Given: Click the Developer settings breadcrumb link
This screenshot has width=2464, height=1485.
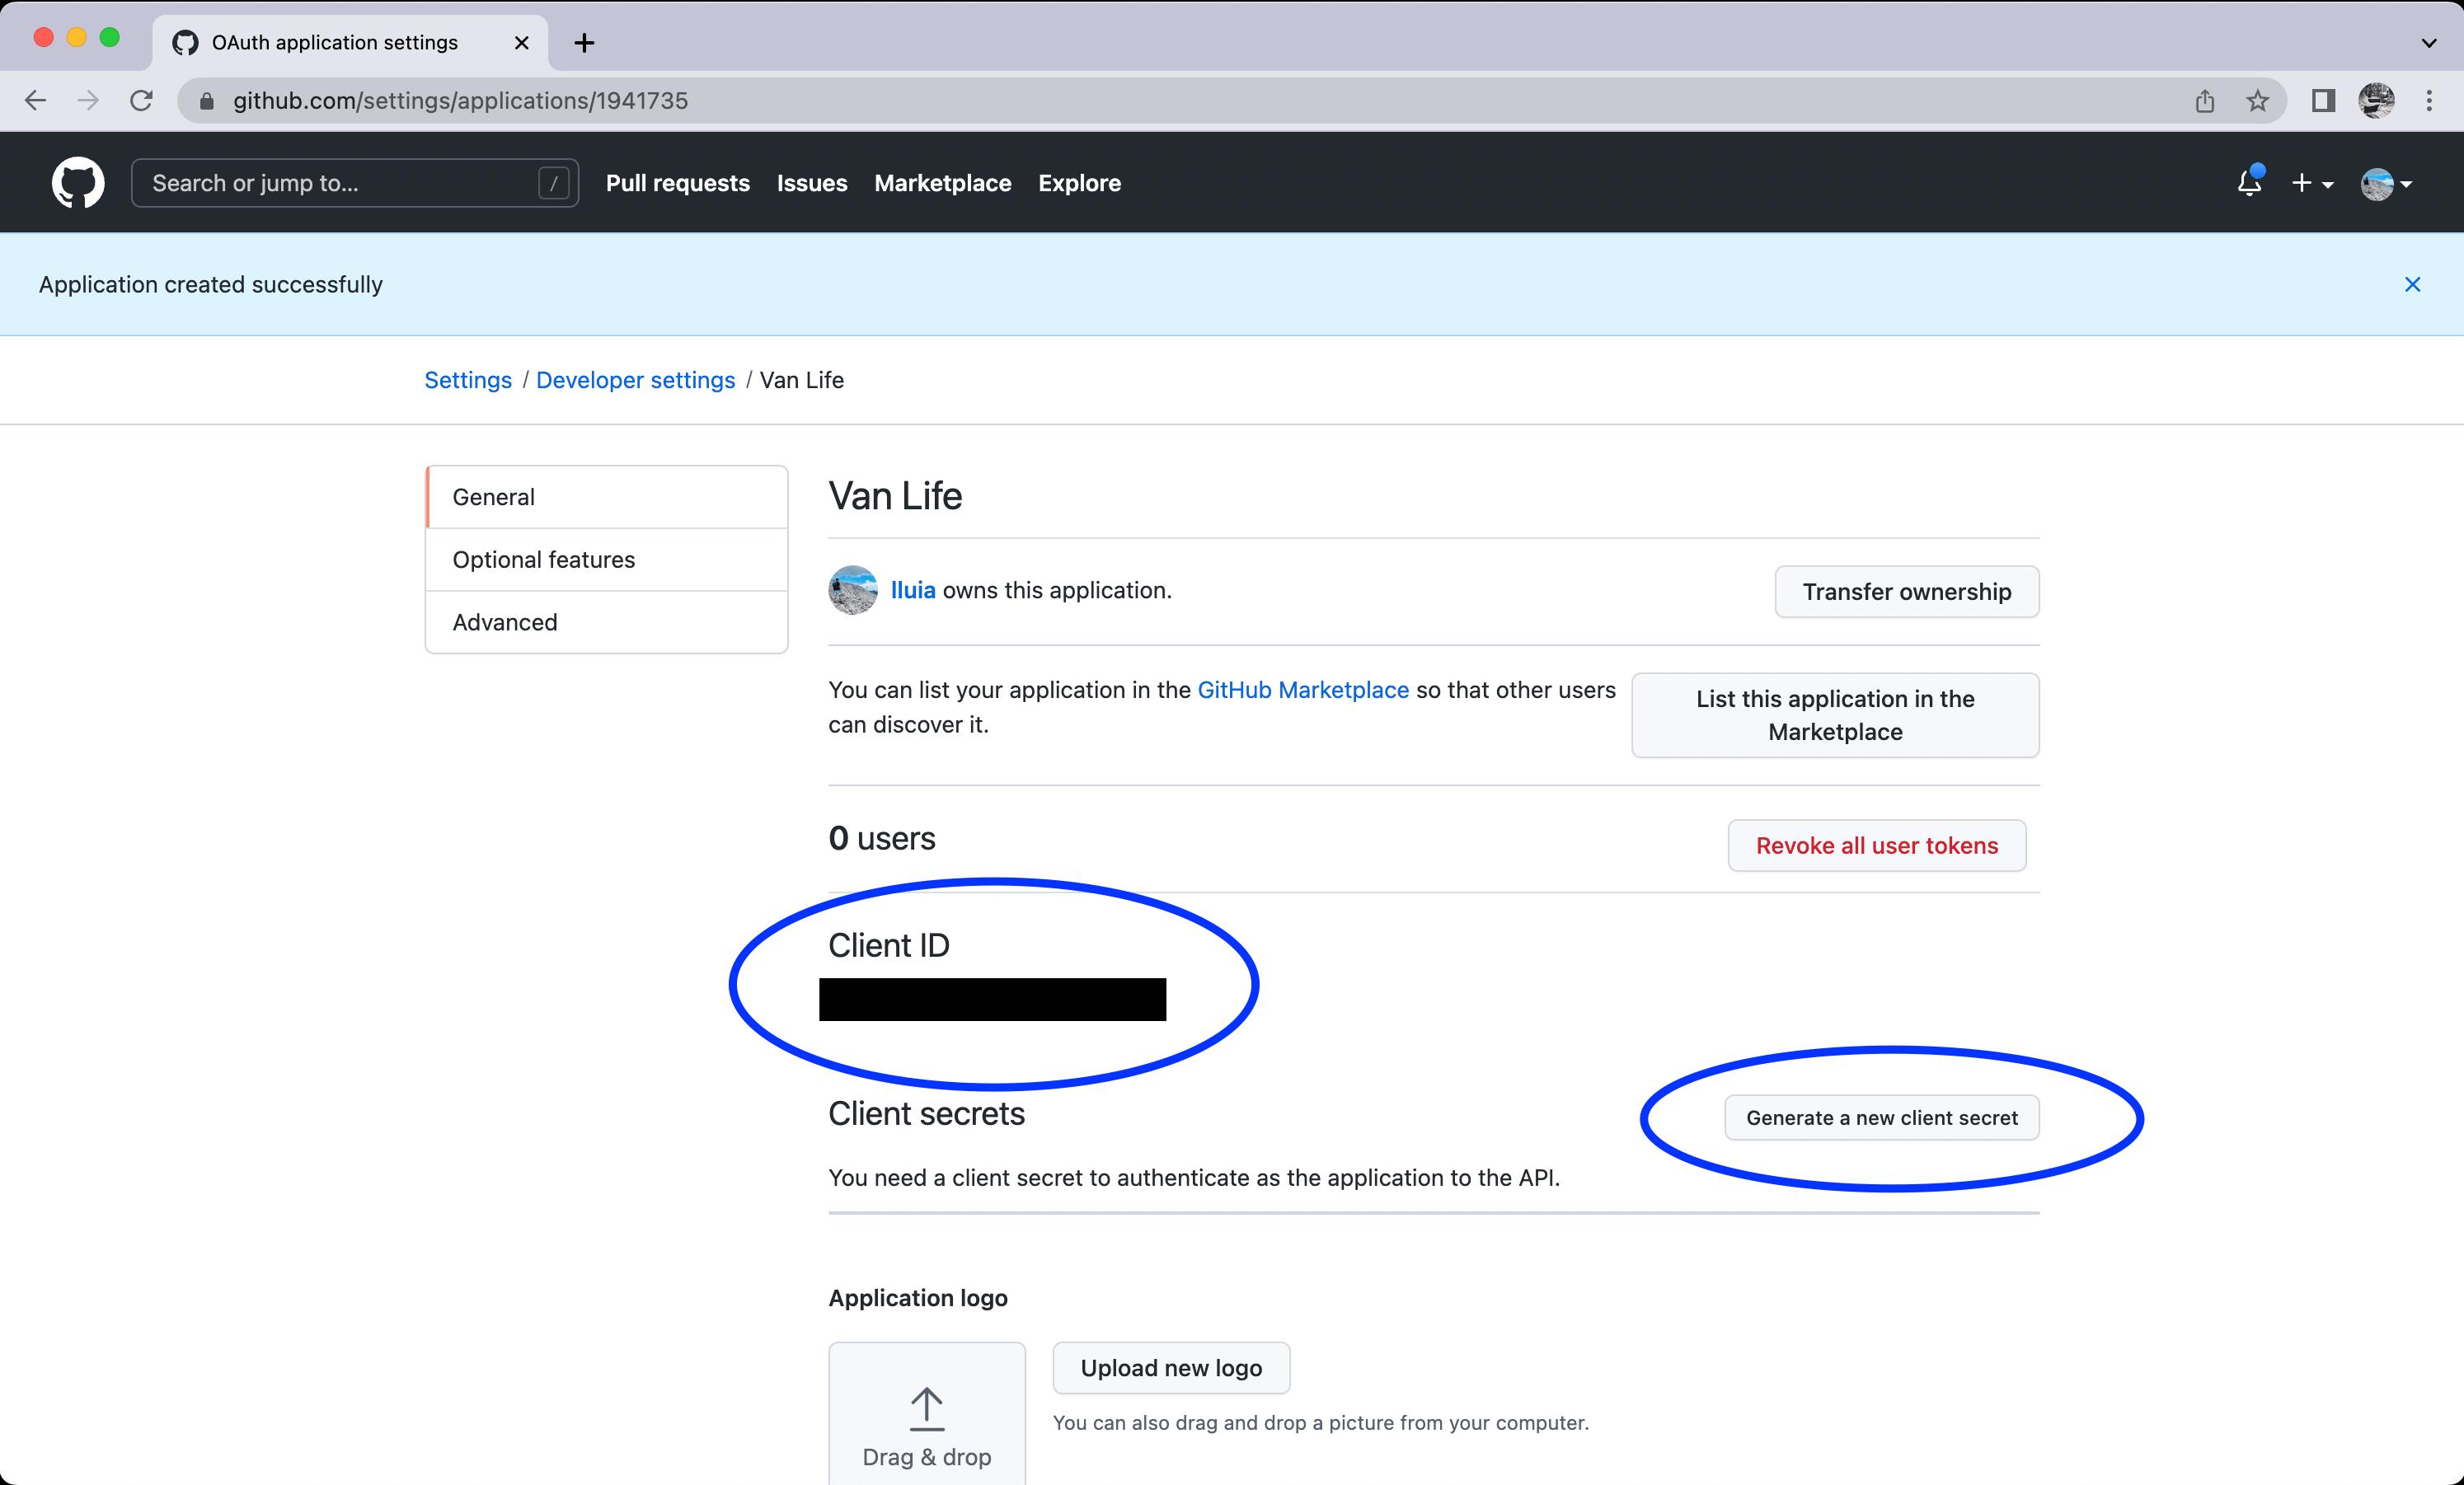Looking at the screenshot, I should 637,380.
